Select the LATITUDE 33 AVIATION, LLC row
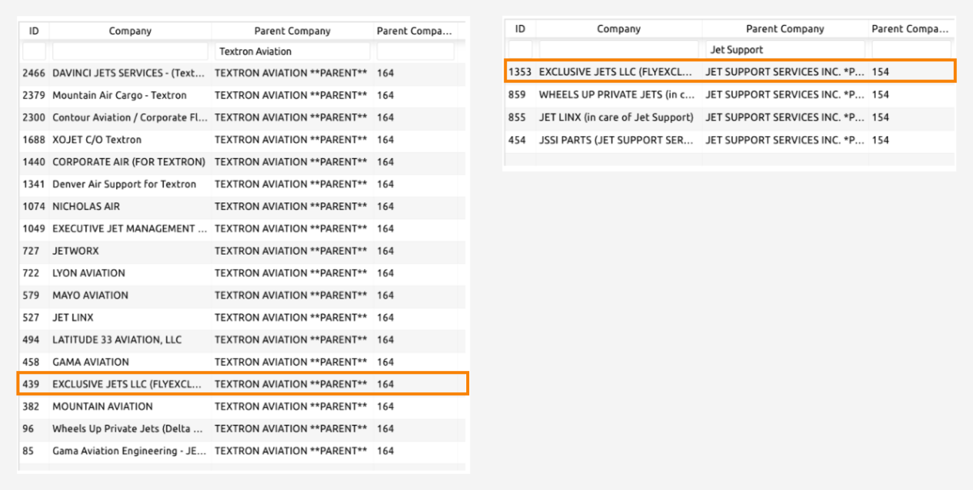This screenshot has width=973, height=490. coord(242,340)
